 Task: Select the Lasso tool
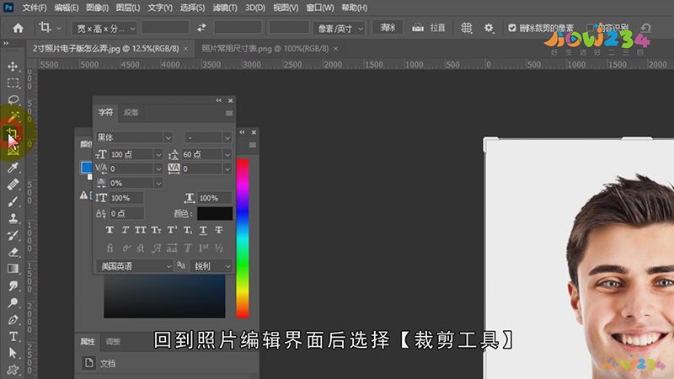(x=13, y=99)
